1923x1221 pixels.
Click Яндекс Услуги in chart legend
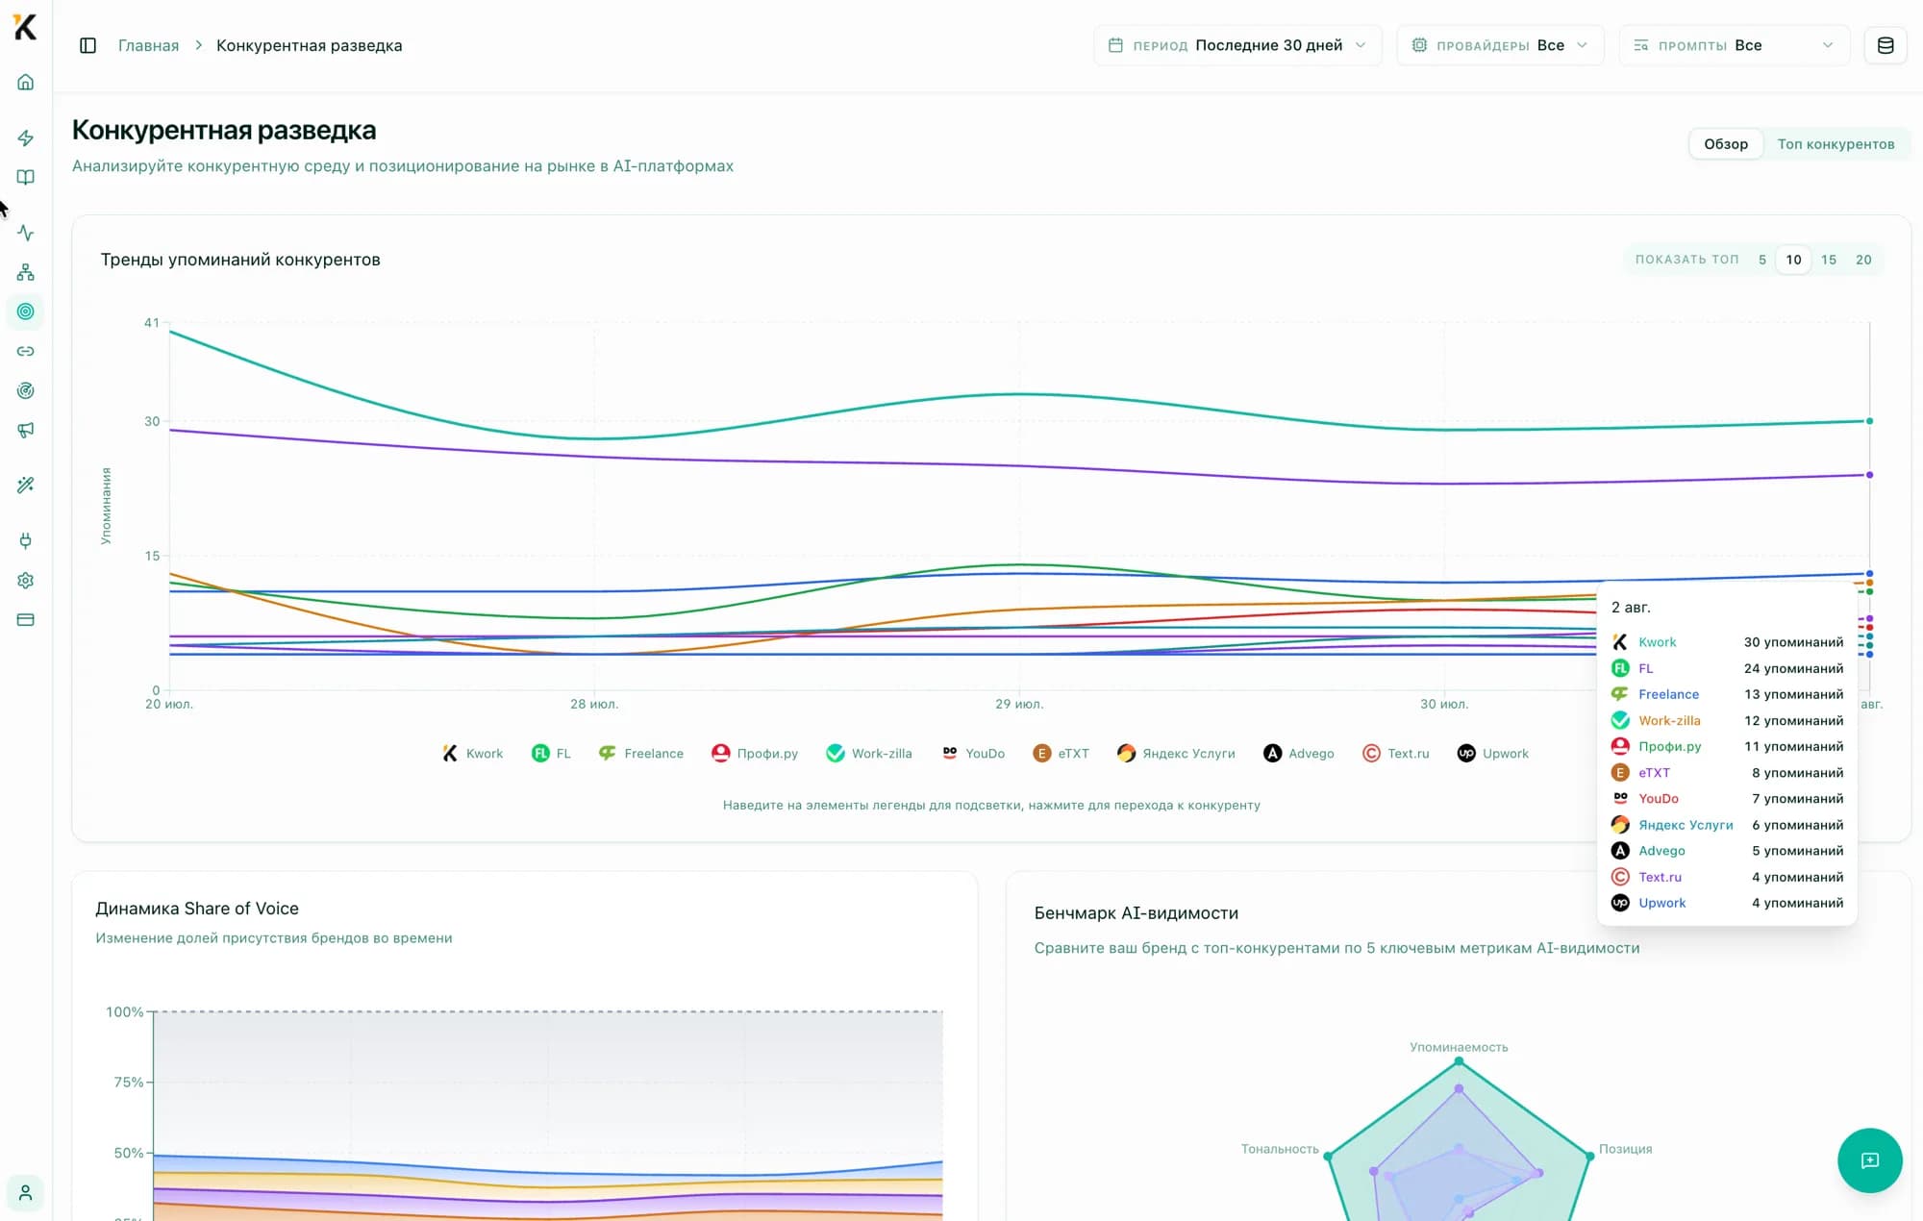(x=1176, y=754)
